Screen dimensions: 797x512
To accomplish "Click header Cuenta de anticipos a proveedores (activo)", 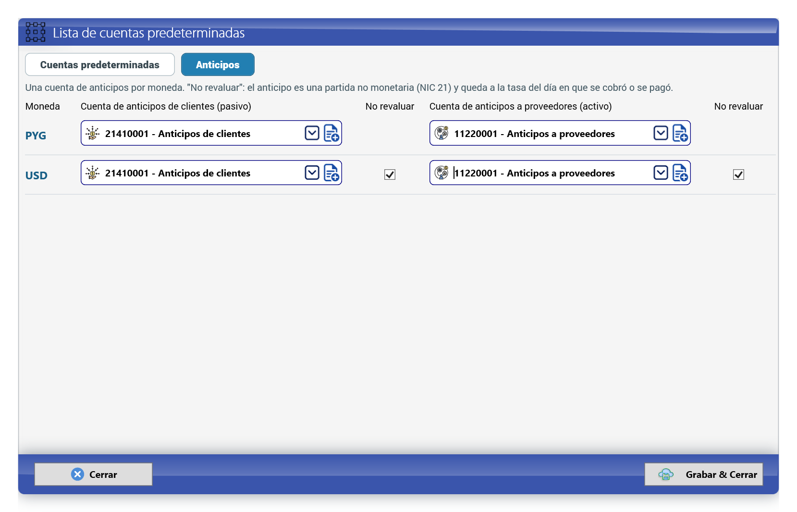I will 521,106.
